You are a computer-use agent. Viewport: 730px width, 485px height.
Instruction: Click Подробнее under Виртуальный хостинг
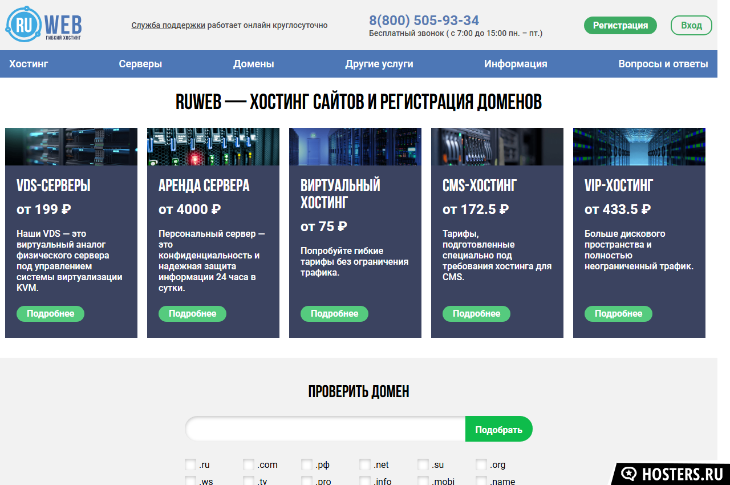tap(334, 314)
